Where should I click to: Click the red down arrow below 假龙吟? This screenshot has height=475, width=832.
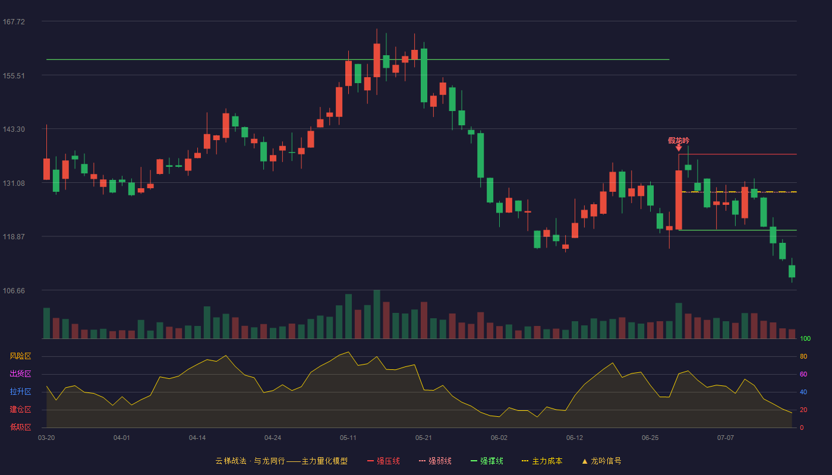[679, 148]
